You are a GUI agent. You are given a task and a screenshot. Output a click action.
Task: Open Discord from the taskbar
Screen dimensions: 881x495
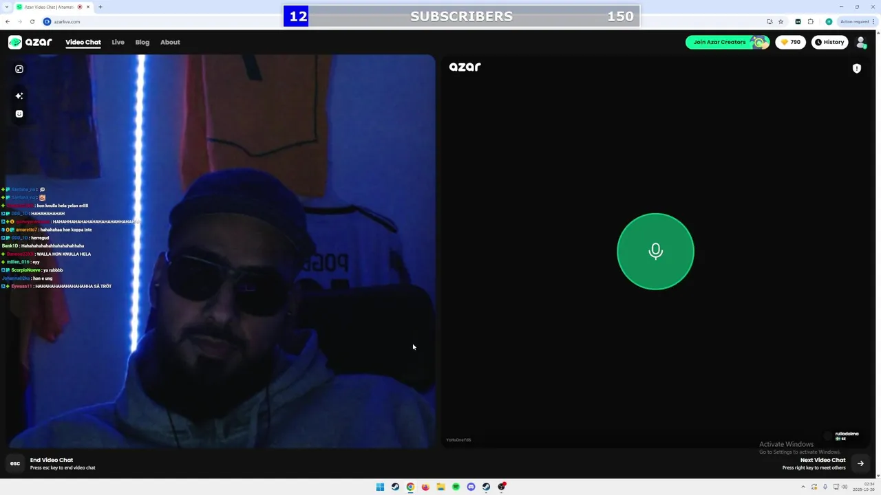(x=471, y=487)
